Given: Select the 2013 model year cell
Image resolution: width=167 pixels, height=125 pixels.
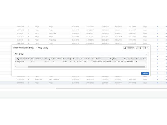Looking at the screenshot, I should [x=87, y=62].
